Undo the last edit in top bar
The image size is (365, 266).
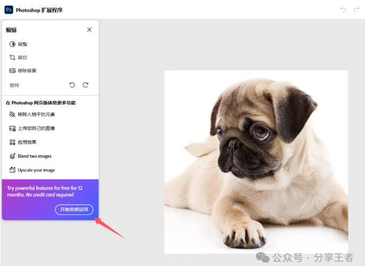tap(343, 10)
